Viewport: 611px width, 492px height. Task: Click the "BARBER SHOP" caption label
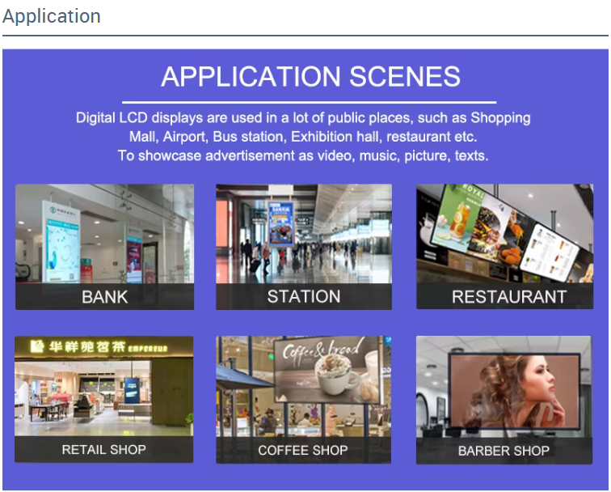click(504, 451)
